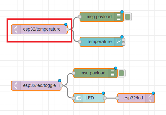Click the debug list icon on top msg.payload node
166x115 pixels.
119,17
